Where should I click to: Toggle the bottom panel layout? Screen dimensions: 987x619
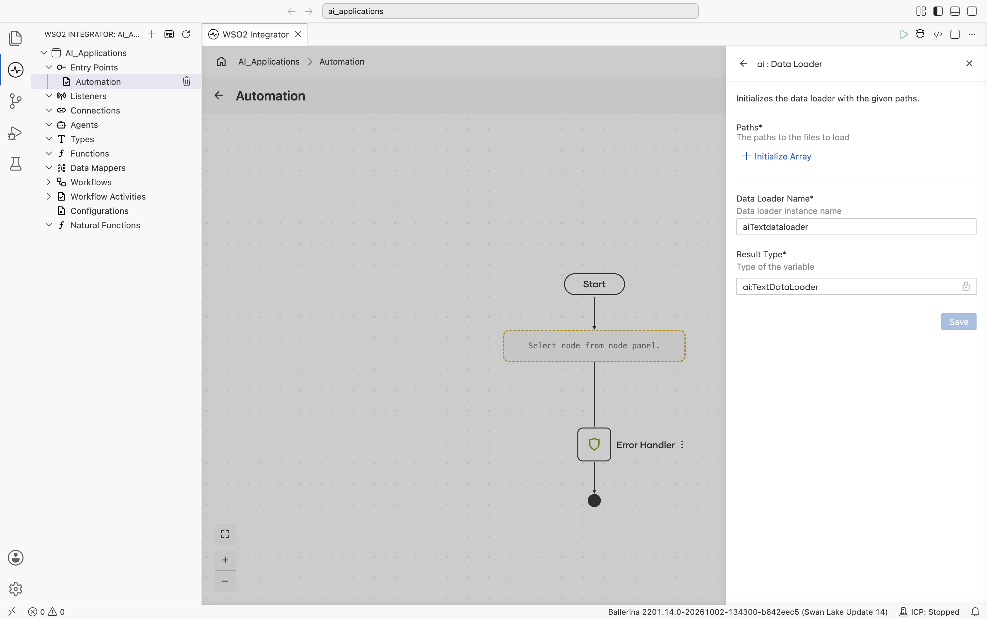[955, 11]
